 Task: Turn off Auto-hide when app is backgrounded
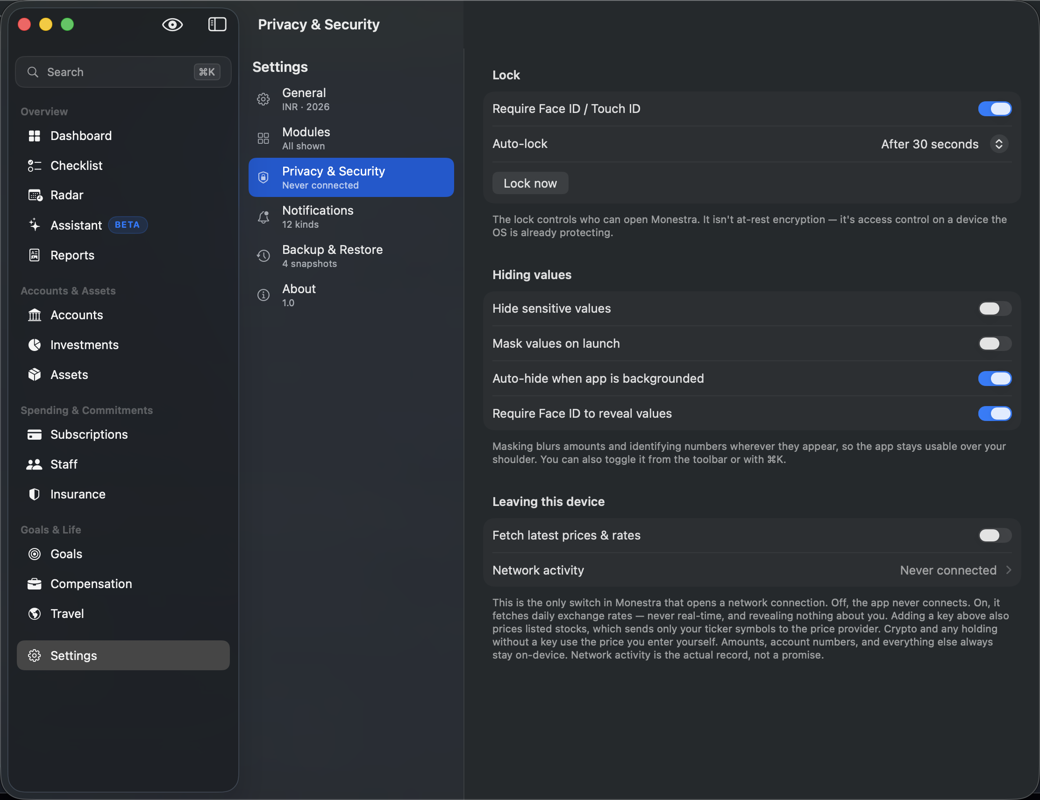(994, 379)
